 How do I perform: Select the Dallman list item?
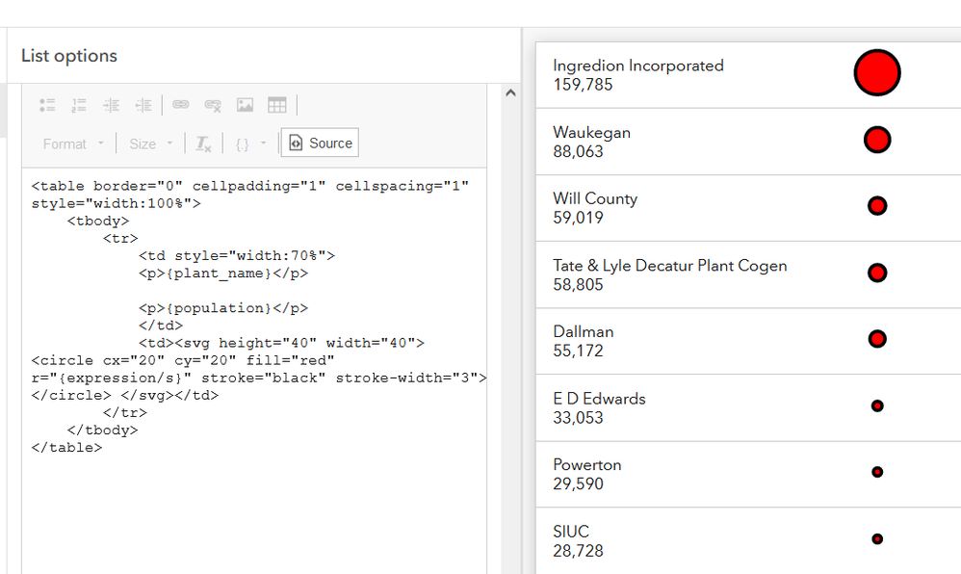coord(748,341)
